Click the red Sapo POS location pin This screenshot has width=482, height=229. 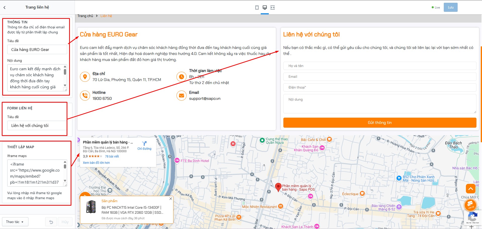(x=278, y=187)
